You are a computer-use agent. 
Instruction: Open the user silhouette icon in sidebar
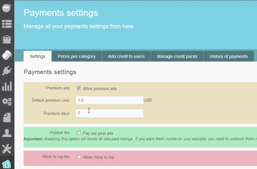(7, 133)
